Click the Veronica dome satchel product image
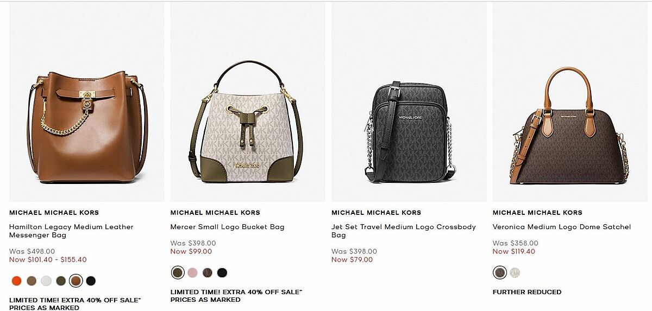Viewport: 652px width, 311px height. click(x=570, y=102)
